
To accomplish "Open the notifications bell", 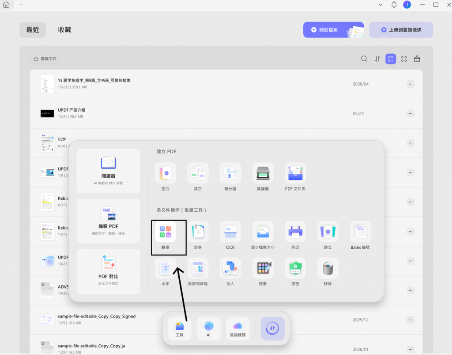I will tap(394, 4).
